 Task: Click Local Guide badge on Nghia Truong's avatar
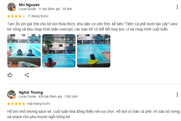[14, 97]
